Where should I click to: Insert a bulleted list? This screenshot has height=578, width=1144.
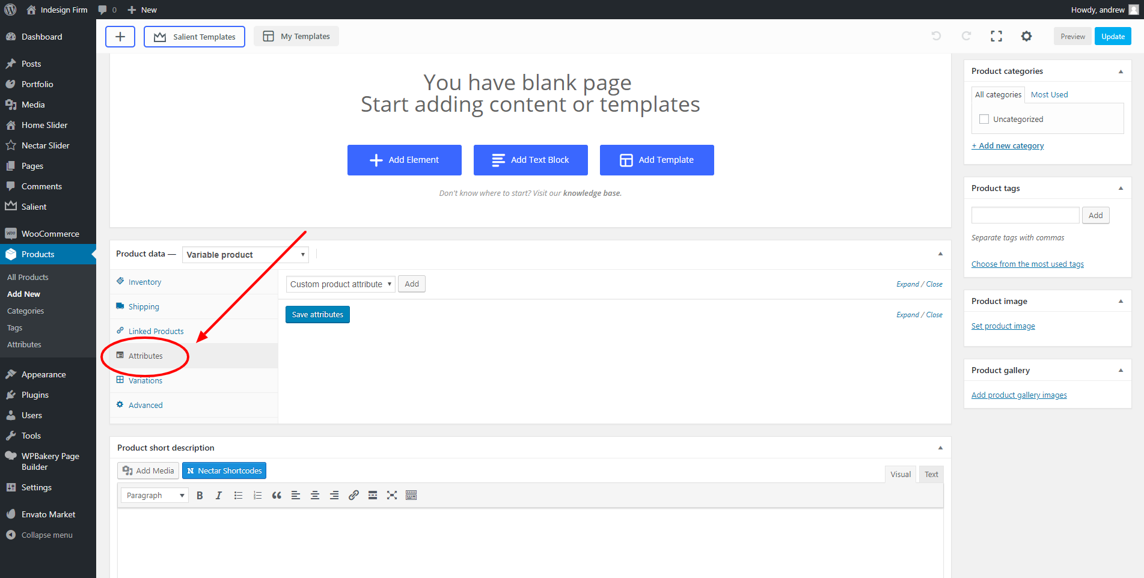[238, 495]
